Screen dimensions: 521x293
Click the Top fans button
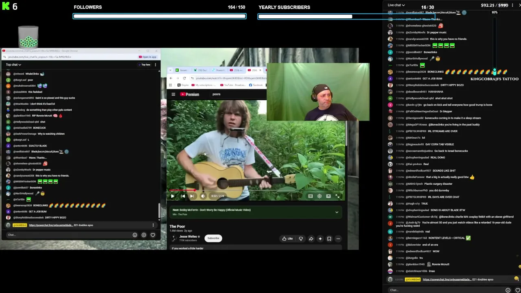[144, 65]
